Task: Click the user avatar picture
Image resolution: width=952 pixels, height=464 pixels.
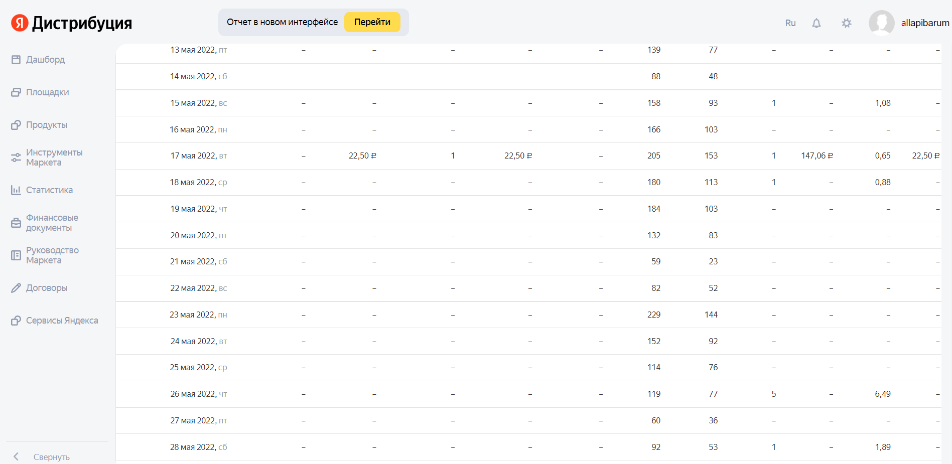Action: tap(881, 23)
